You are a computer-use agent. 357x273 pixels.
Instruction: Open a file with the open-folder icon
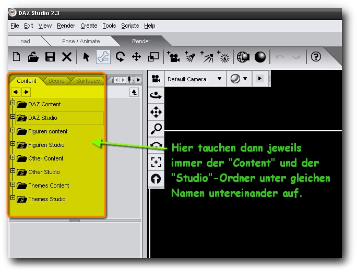[x=33, y=57]
